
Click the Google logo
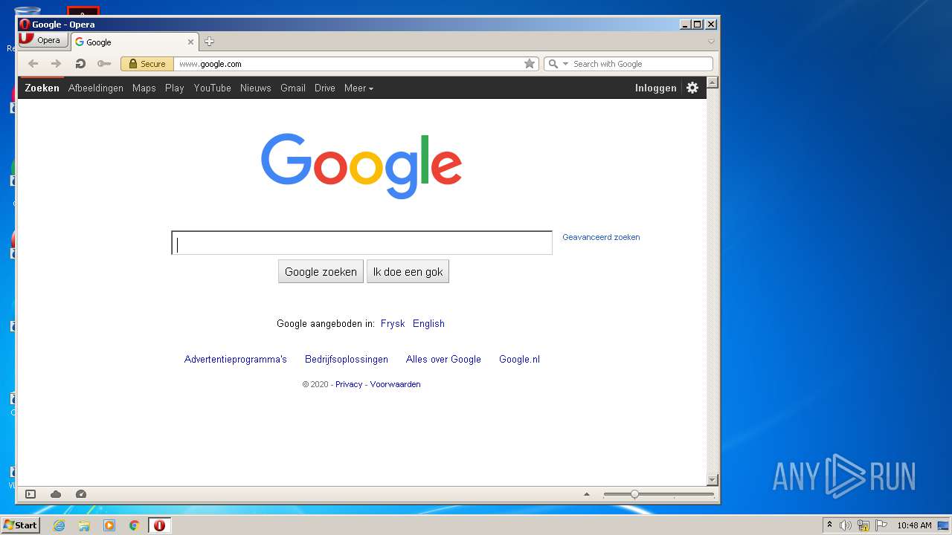(x=361, y=166)
